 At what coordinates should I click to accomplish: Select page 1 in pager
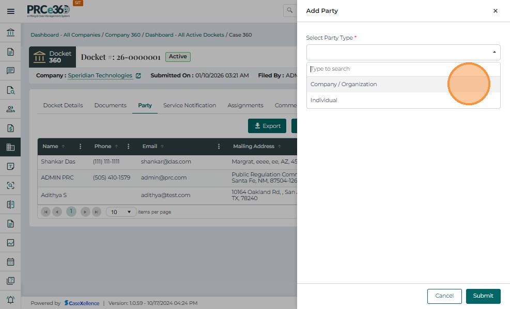point(71,212)
